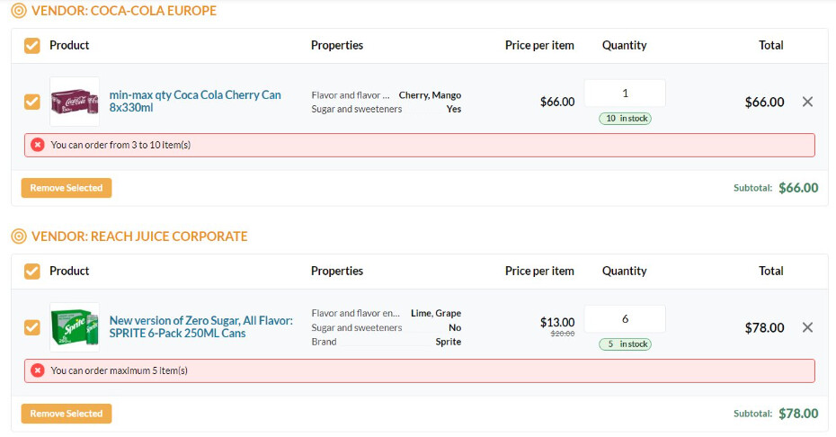The width and height of the screenshot is (836, 437).
Task: Click Remove Selected under Coca-Cola Europe
Action: click(67, 188)
